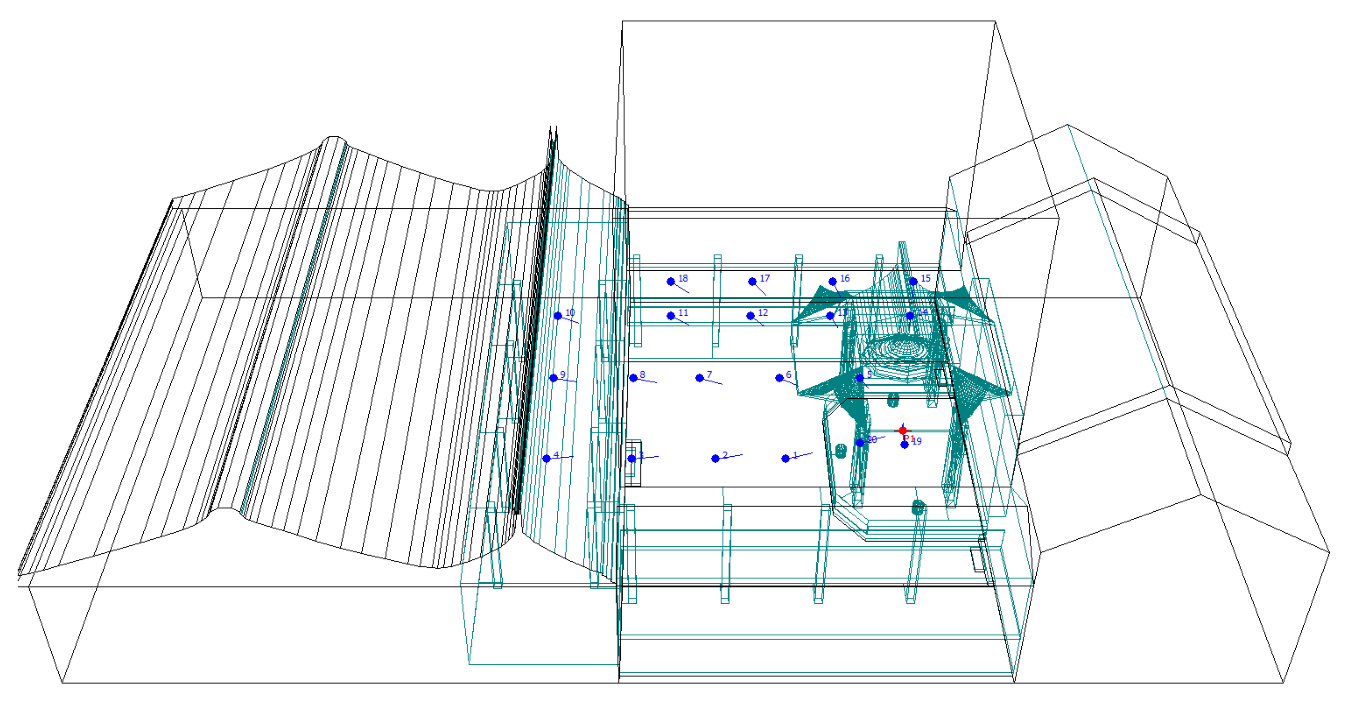Select blue receiver point 2
Screen dimensions: 1347x701
tap(715, 458)
